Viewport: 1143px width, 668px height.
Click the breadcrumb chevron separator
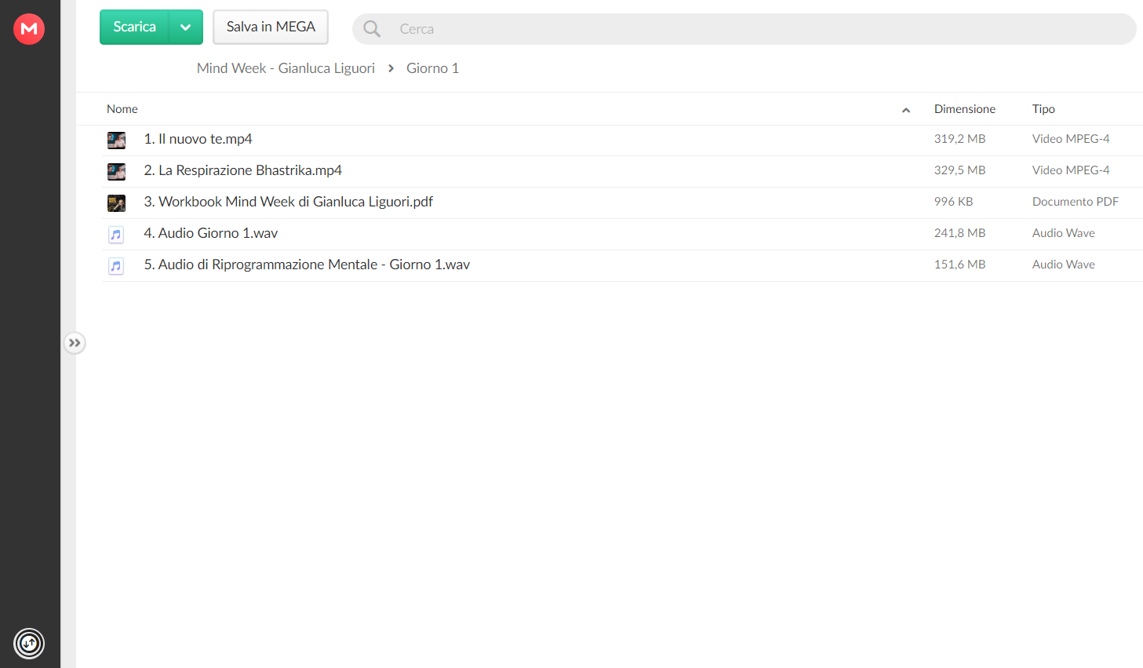tap(391, 68)
